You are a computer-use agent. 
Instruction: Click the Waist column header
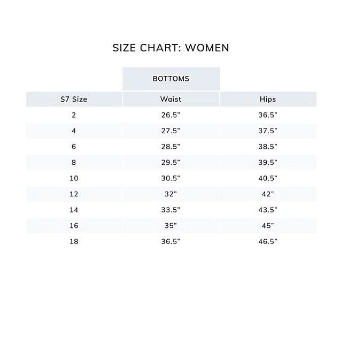click(171, 100)
